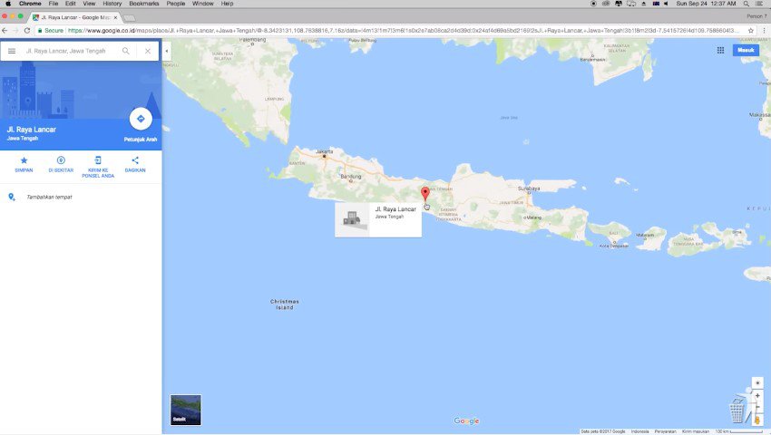The height and width of the screenshot is (435, 771).
Task: Open the People menu
Action: 176,4
